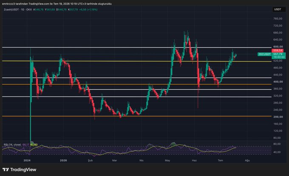Click the Ağu month label on time axis

point(247,160)
